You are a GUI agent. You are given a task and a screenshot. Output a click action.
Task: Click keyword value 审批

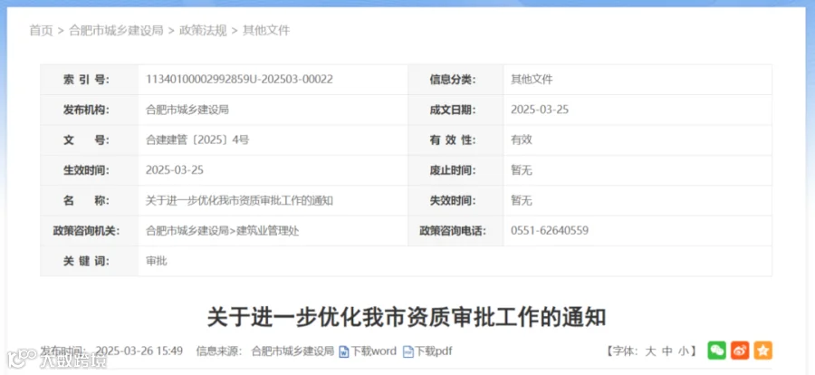point(157,261)
